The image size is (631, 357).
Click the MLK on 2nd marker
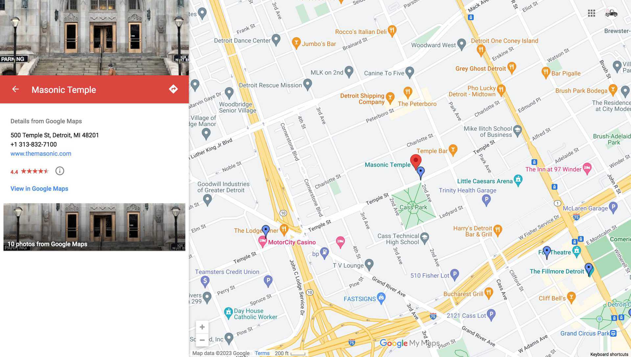click(349, 72)
